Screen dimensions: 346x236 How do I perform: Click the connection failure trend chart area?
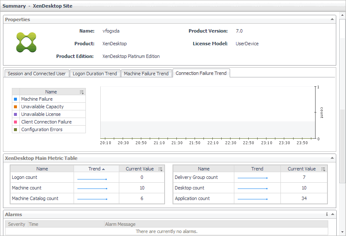[x=208, y=113]
